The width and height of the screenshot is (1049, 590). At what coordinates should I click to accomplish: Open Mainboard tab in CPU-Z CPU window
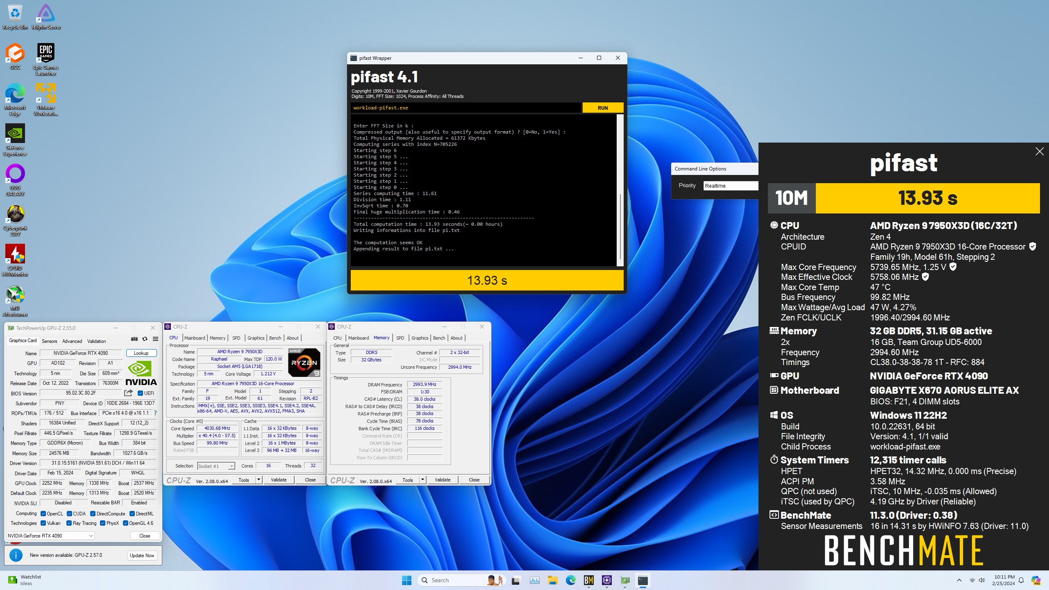click(195, 338)
